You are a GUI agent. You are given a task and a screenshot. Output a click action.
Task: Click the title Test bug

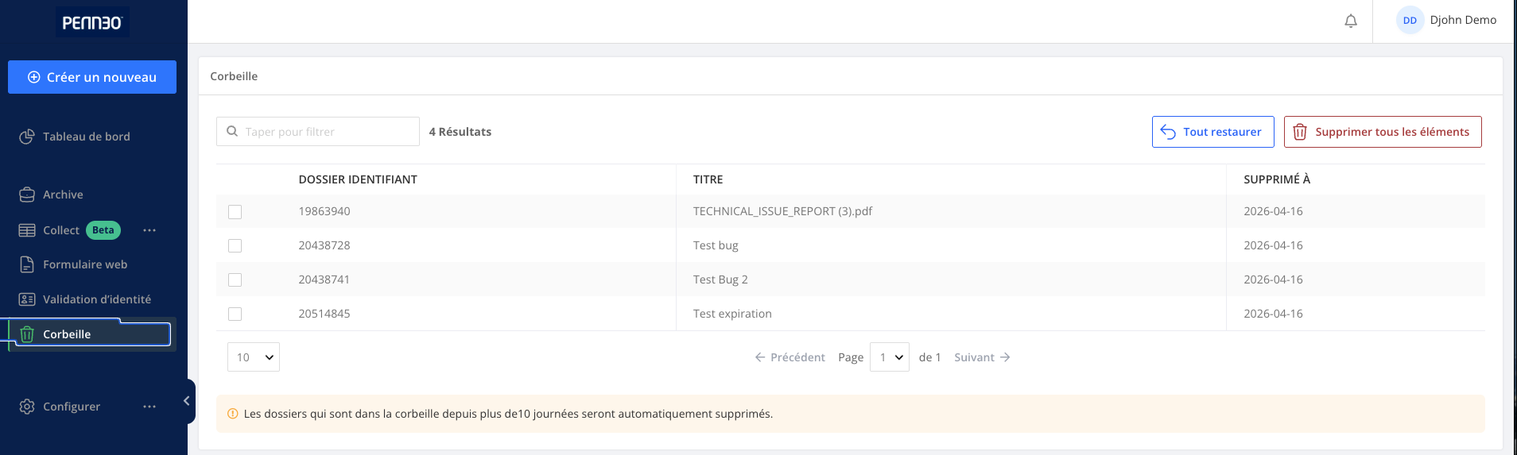click(716, 245)
